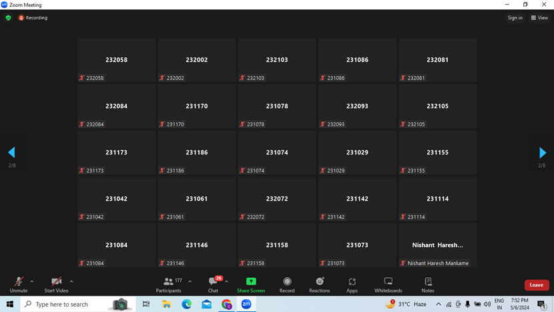Go to next page of participants
The width and height of the screenshot is (554, 312).
pos(542,153)
